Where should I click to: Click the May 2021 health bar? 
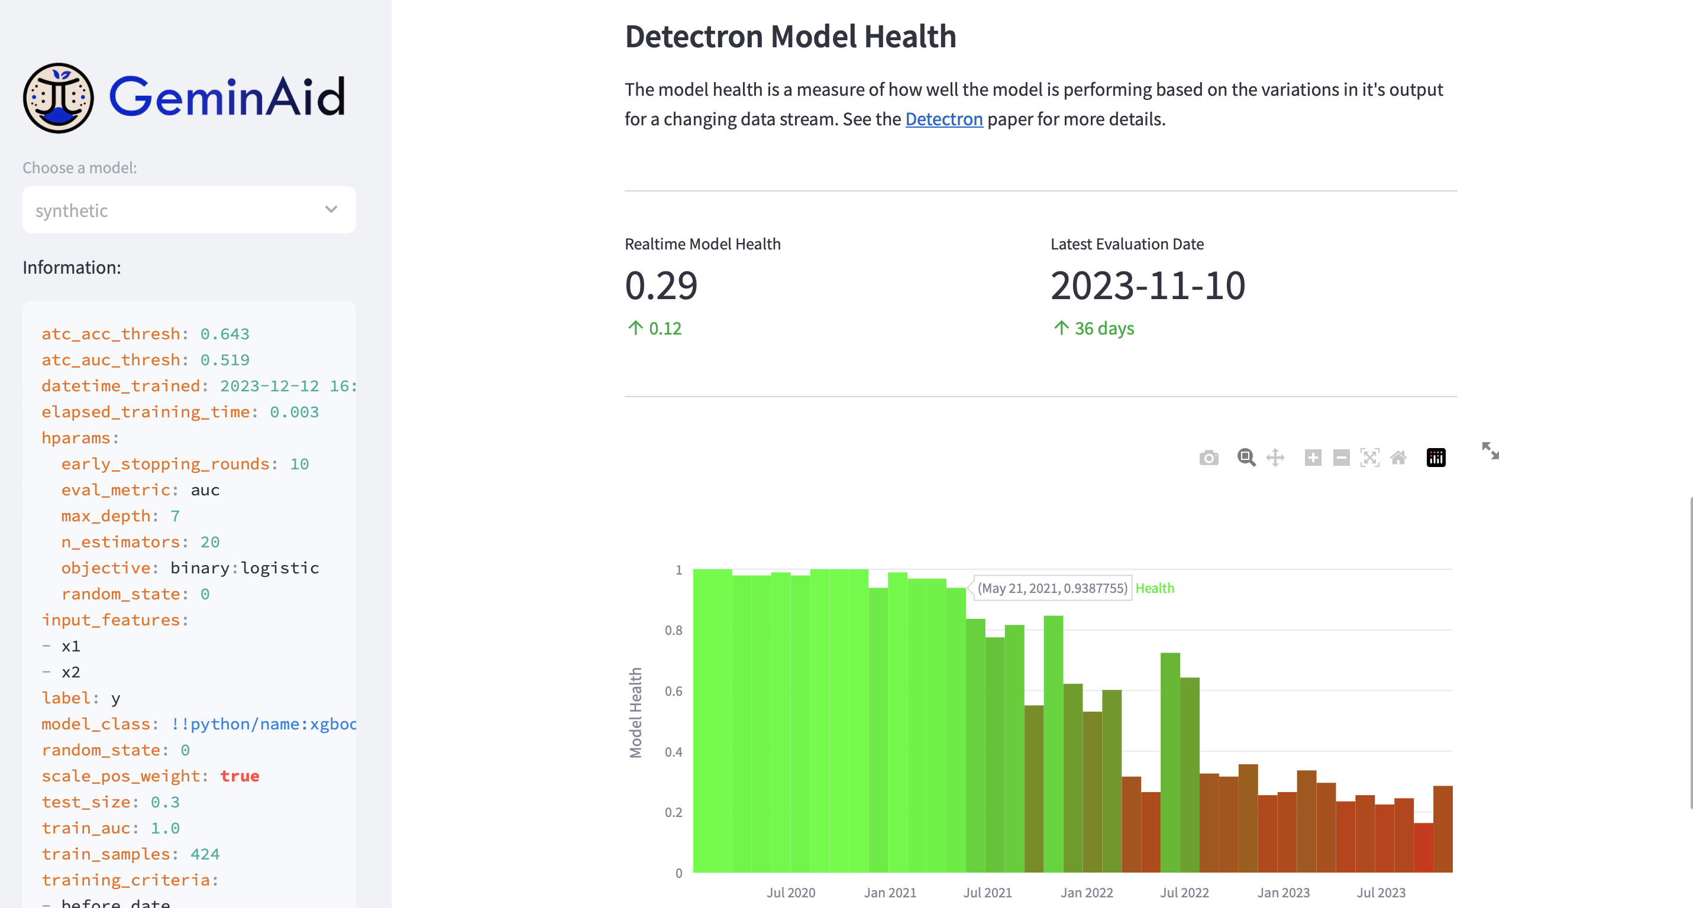click(955, 729)
